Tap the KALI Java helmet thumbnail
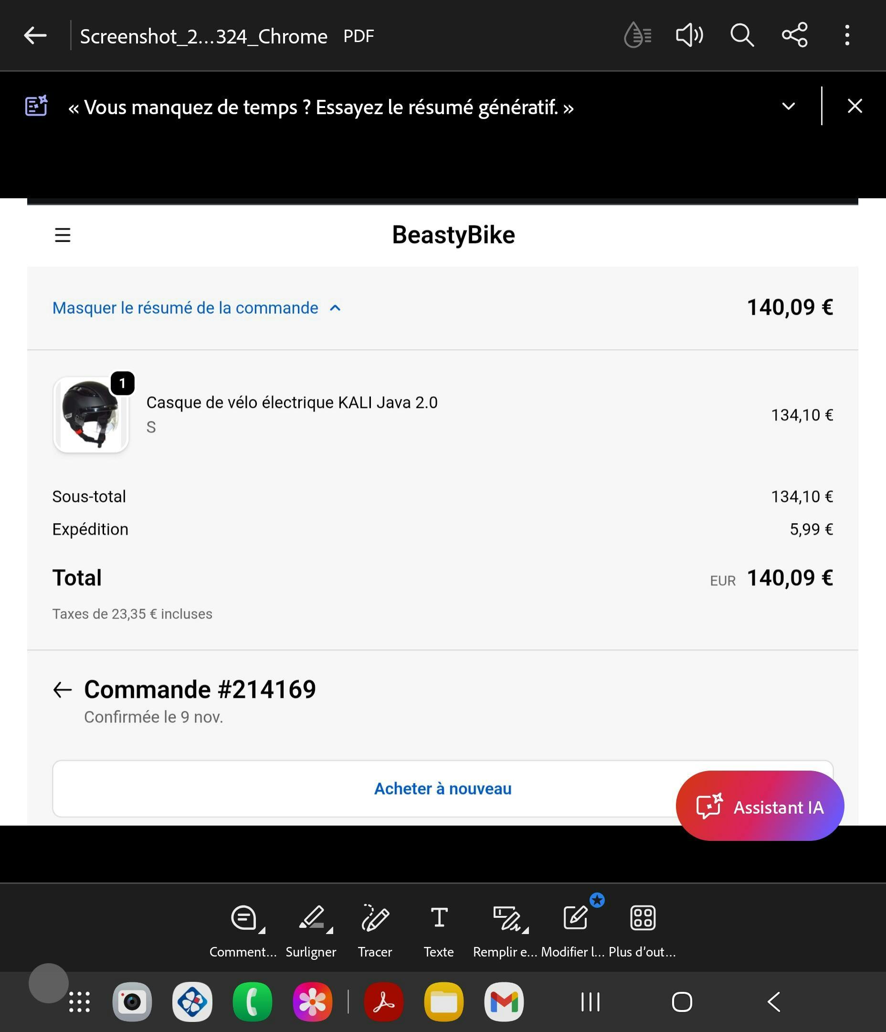Viewport: 886px width, 1032px height. (x=91, y=415)
